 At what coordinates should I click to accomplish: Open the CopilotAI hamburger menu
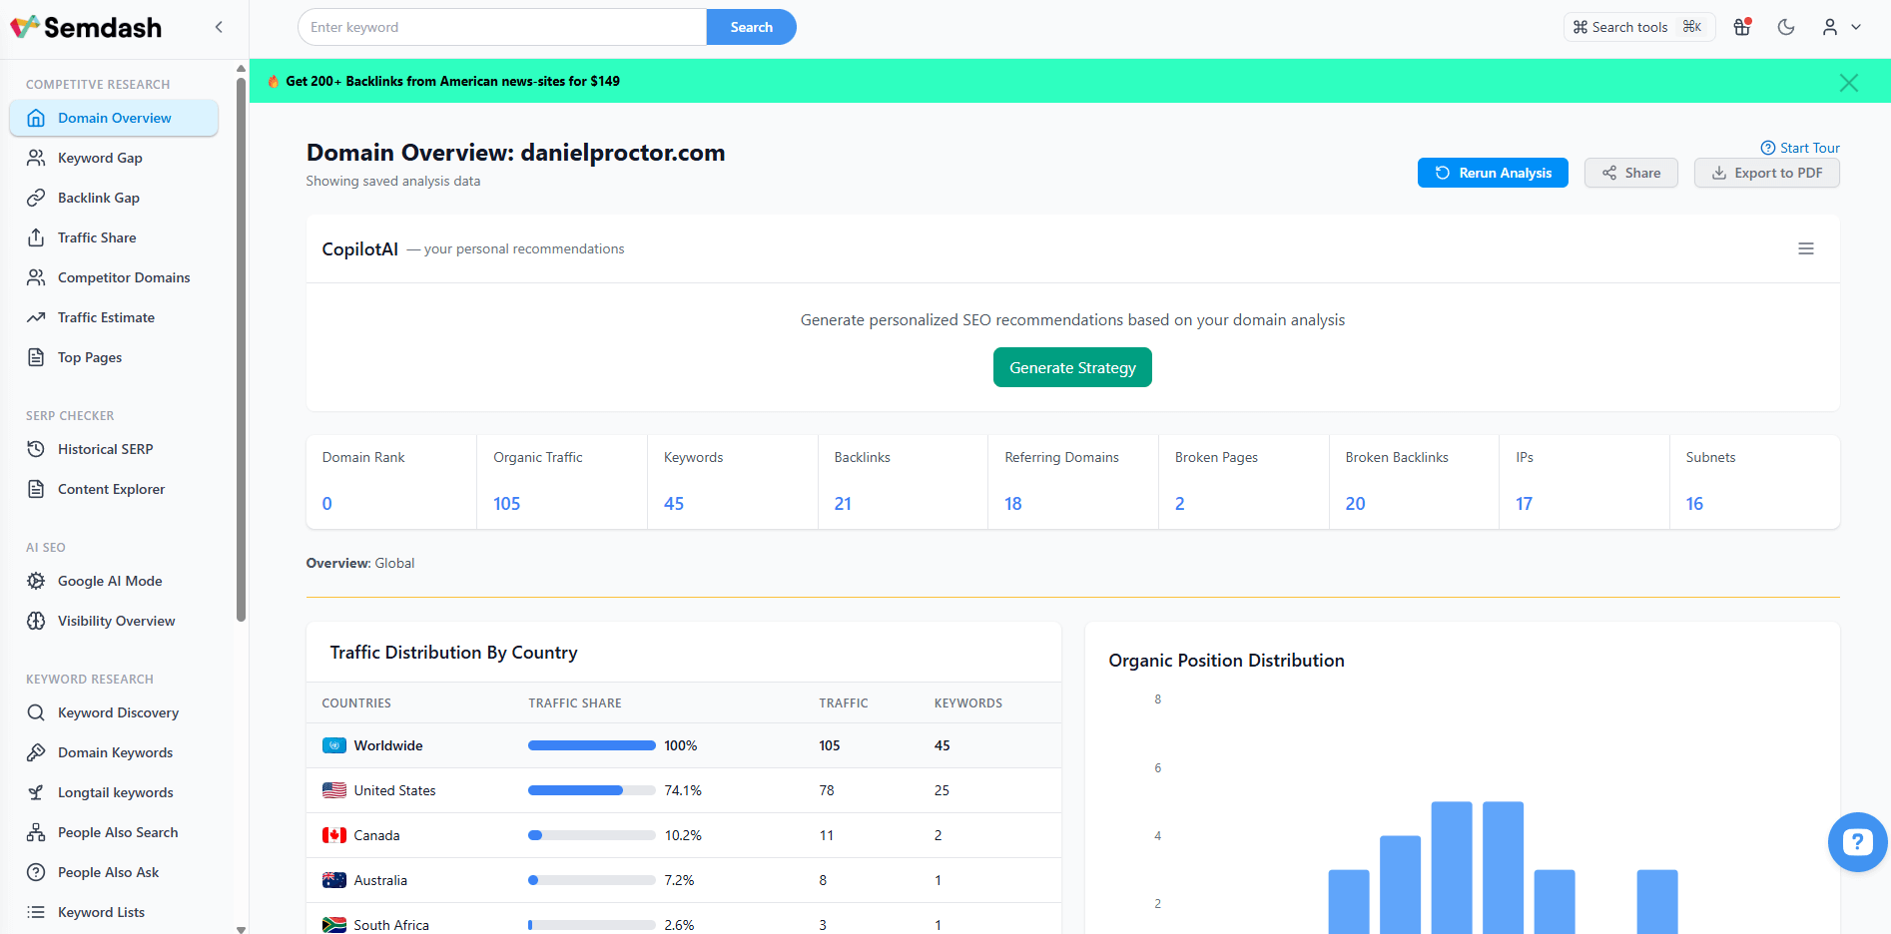1805,248
